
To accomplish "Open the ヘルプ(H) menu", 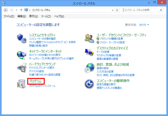I will pos(59,16).
